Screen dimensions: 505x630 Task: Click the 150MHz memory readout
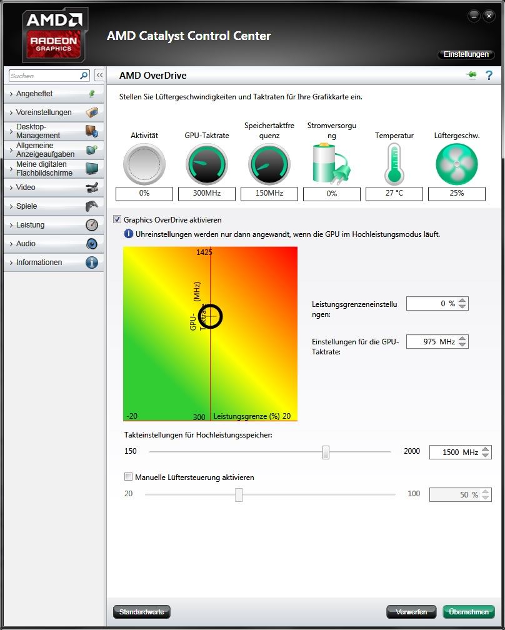(269, 193)
